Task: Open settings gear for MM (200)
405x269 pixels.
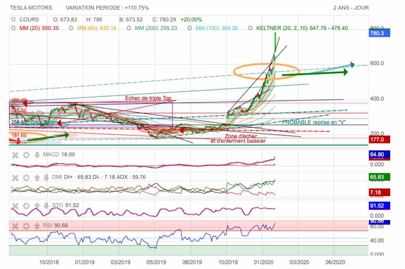Action: 129,28
